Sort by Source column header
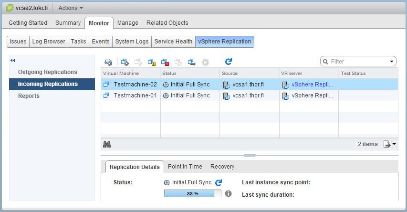The height and width of the screenshot is (212, 407). 250,73
